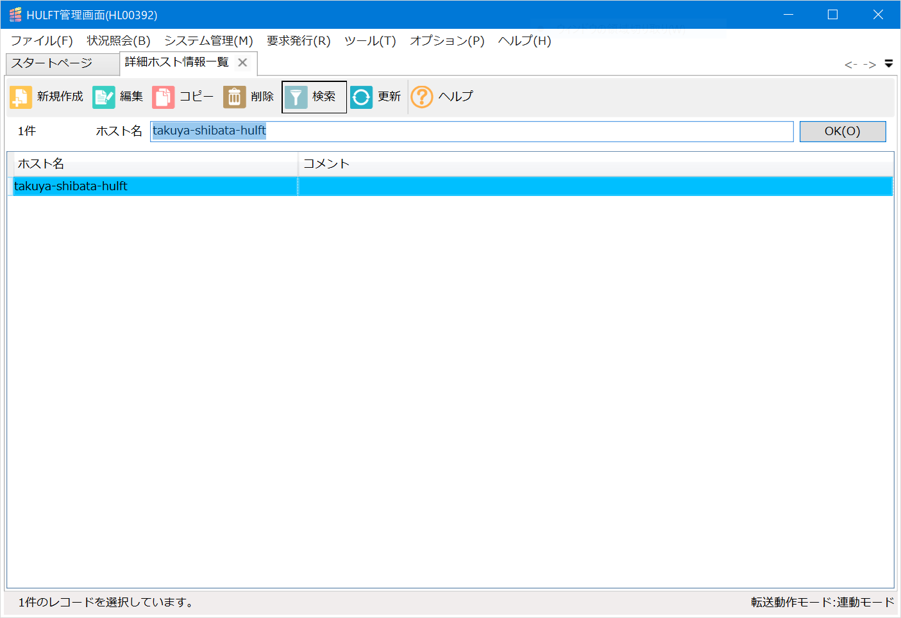The image size is (901, 618).
Task: Open the tab list dropdown arrow
Action: tap(889, 63)
